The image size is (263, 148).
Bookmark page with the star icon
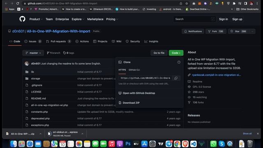pyautogui.click(x=187, y=3)
